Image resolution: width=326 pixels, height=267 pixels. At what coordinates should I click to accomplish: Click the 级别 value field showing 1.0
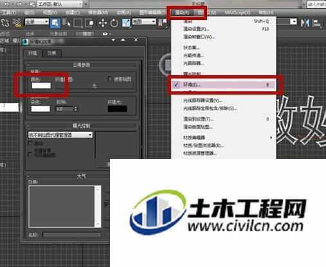64,109
